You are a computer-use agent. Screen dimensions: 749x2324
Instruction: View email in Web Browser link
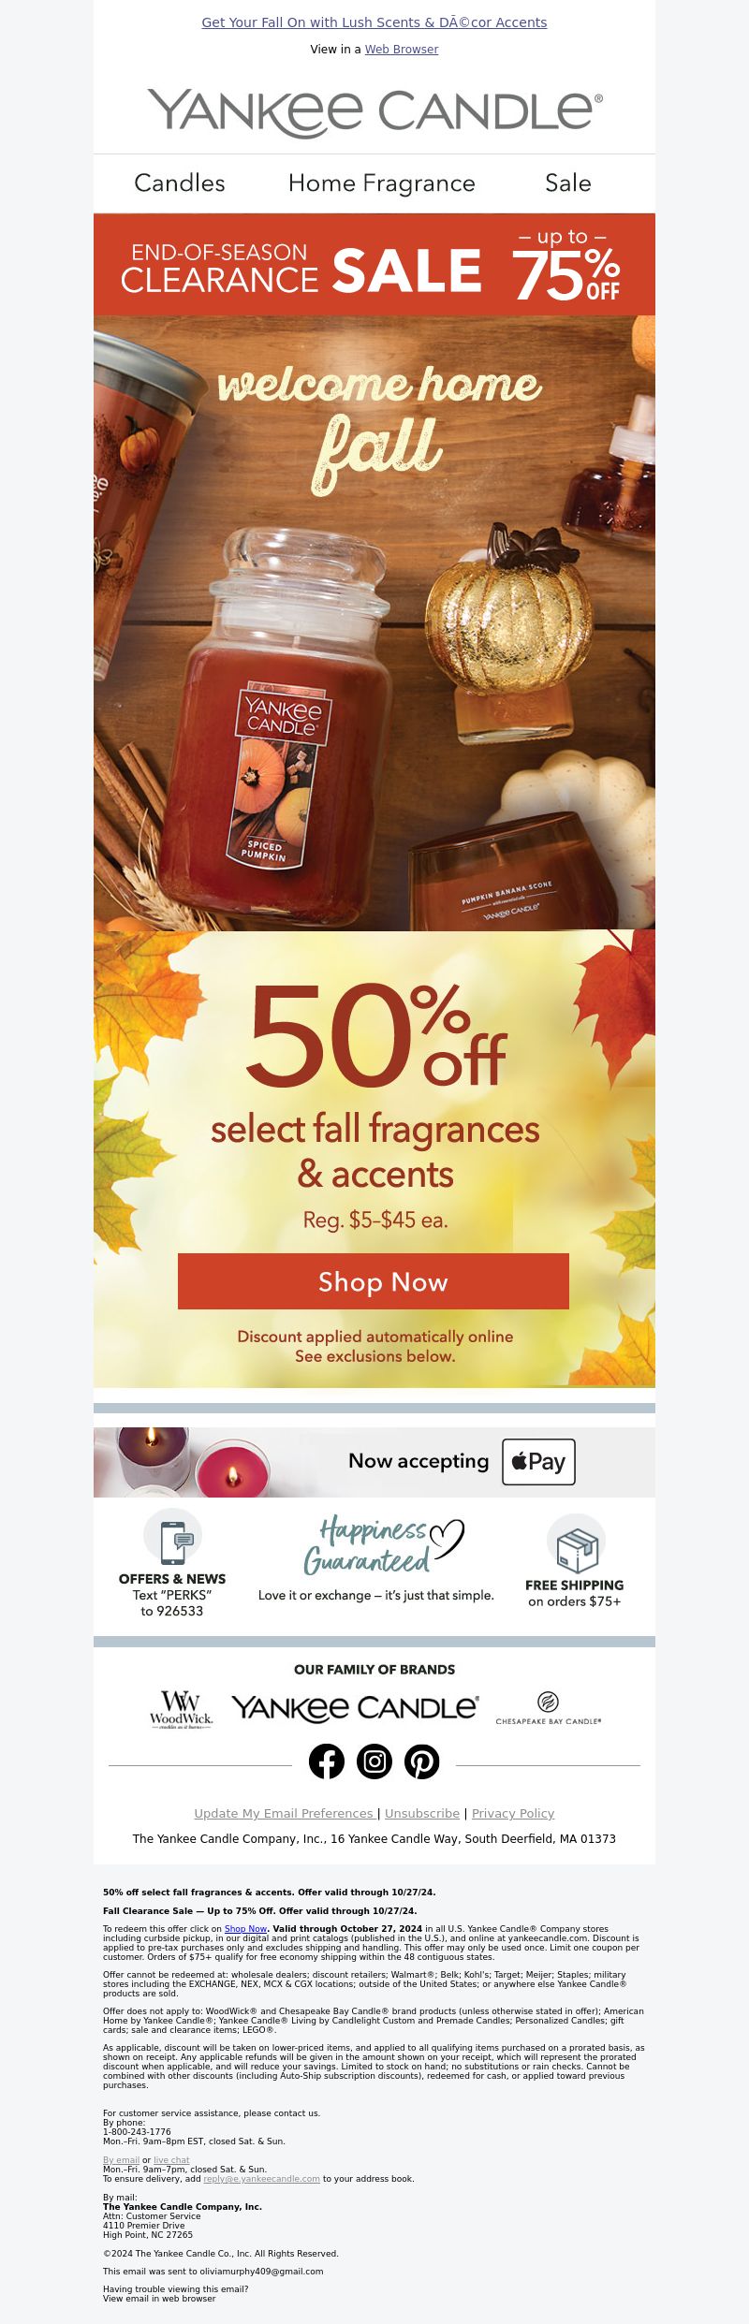(x=402, y=49)
